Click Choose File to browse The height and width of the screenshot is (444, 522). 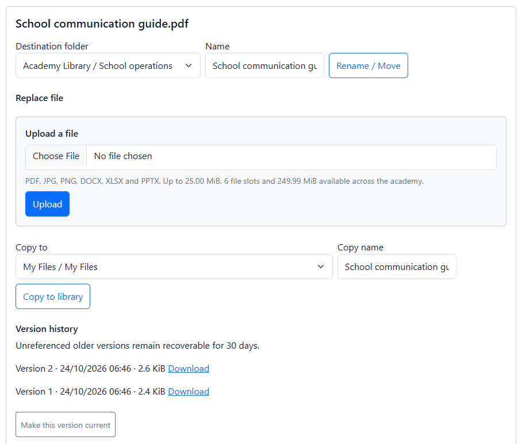coord(56,156)
